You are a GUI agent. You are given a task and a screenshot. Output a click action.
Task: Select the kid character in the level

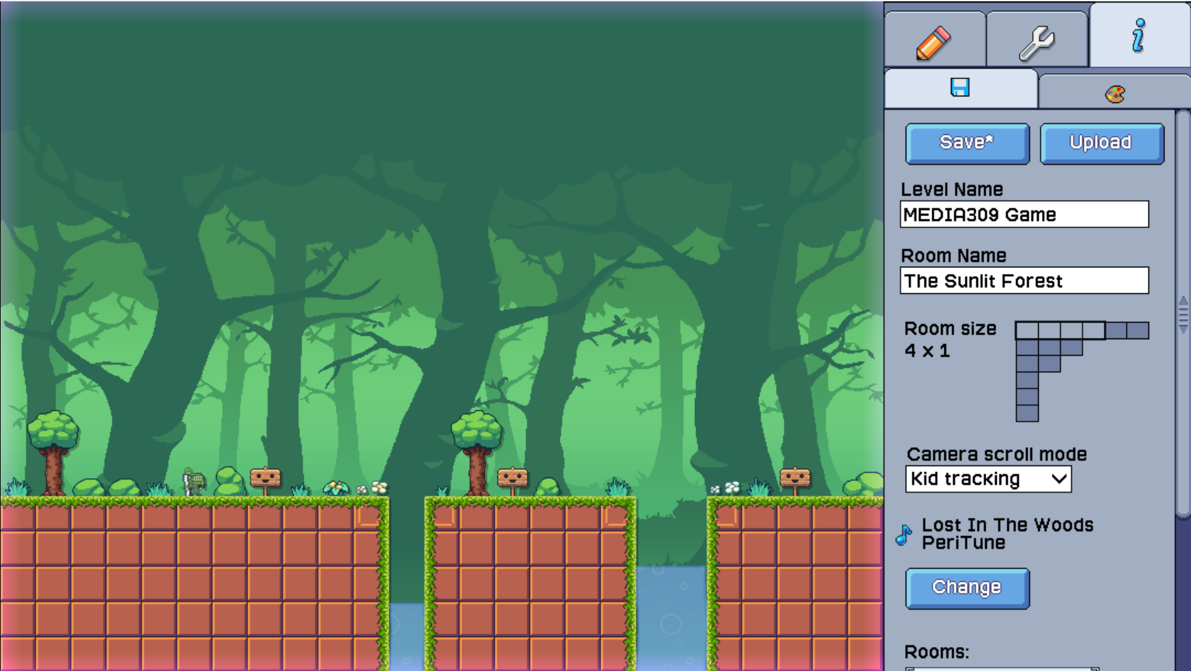[194, 481]
